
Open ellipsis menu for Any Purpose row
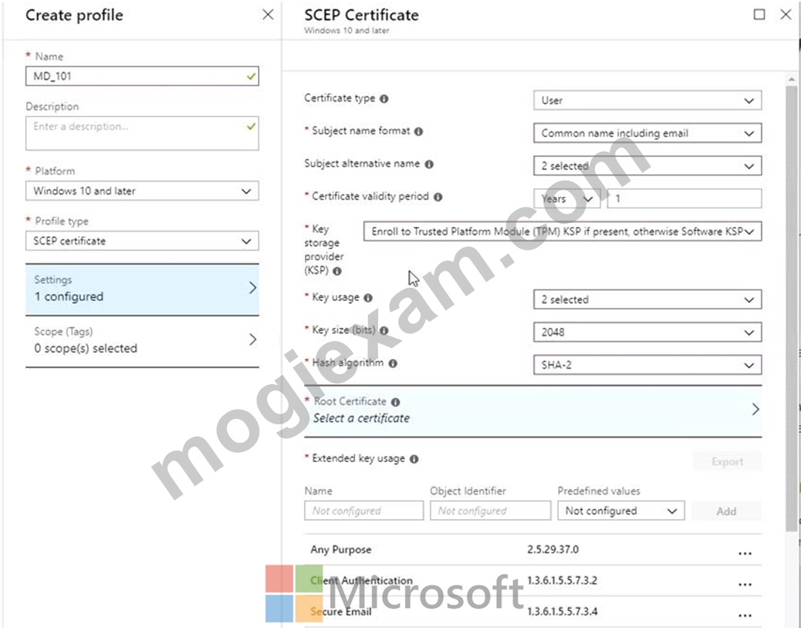click(745, 553)
